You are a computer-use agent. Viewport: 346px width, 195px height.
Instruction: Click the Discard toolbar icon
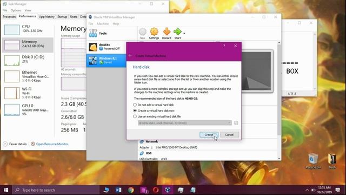[167, 34]
